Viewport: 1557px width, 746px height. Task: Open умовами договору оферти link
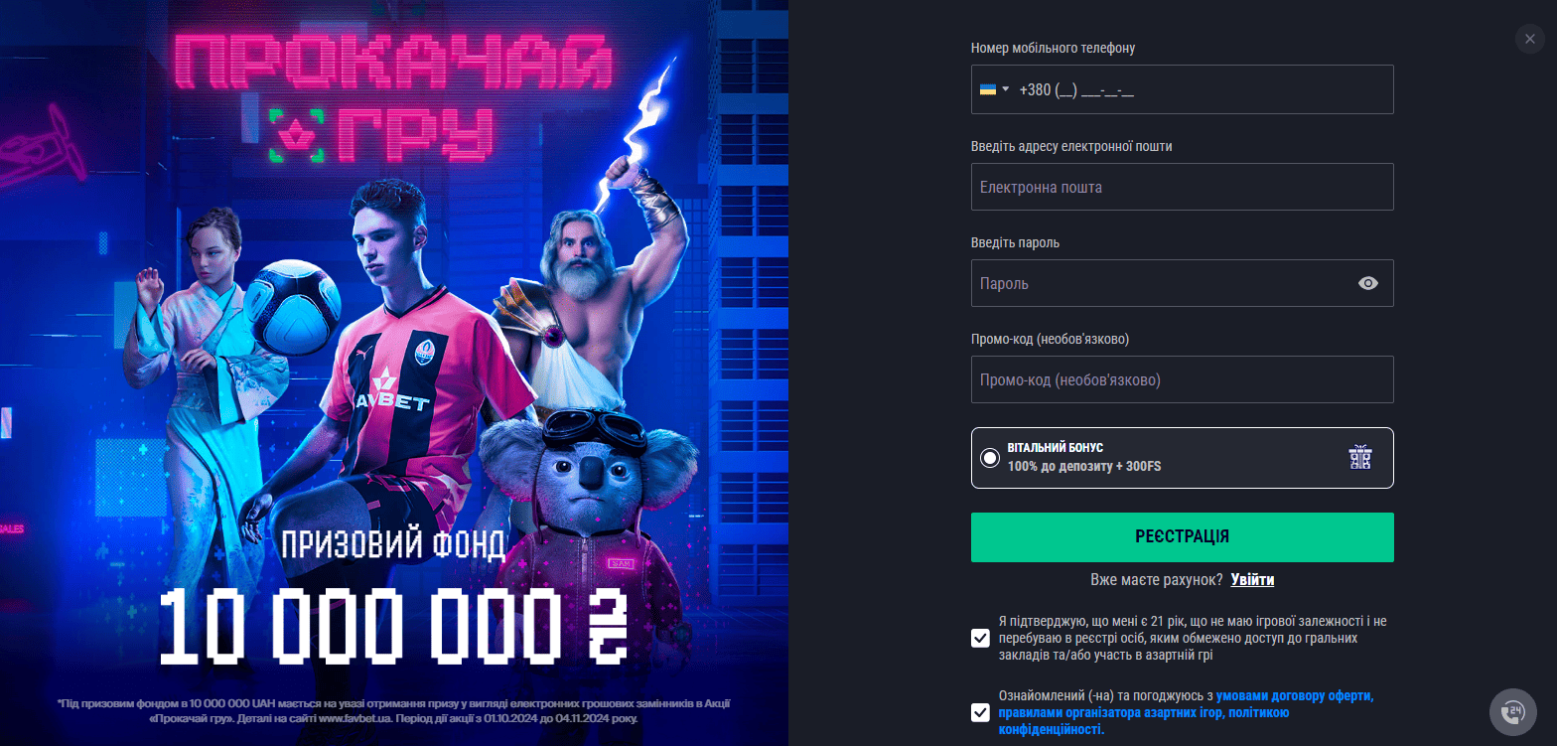point(1295,696)
